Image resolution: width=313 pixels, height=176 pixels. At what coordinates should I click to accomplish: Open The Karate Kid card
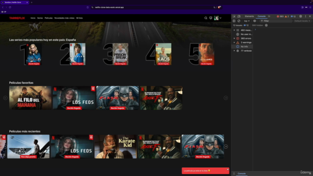click(115, 147)
